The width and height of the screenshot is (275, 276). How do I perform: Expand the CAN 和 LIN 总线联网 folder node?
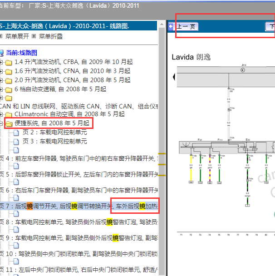tap(1, 98)
